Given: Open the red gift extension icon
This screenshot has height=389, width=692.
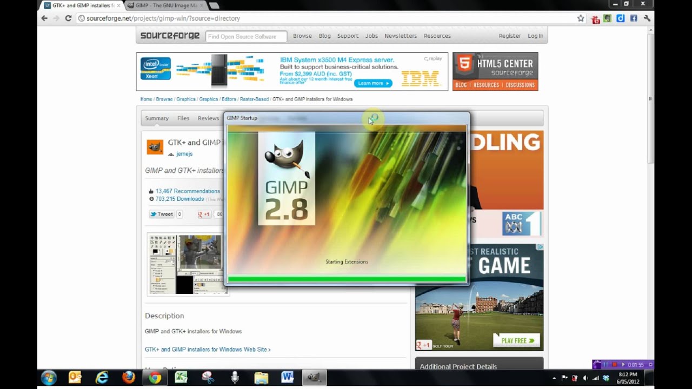Looking at the screenshot, I should tap(595, 19).
